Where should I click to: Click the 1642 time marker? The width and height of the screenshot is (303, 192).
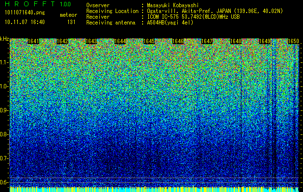(x=63, y=41)
